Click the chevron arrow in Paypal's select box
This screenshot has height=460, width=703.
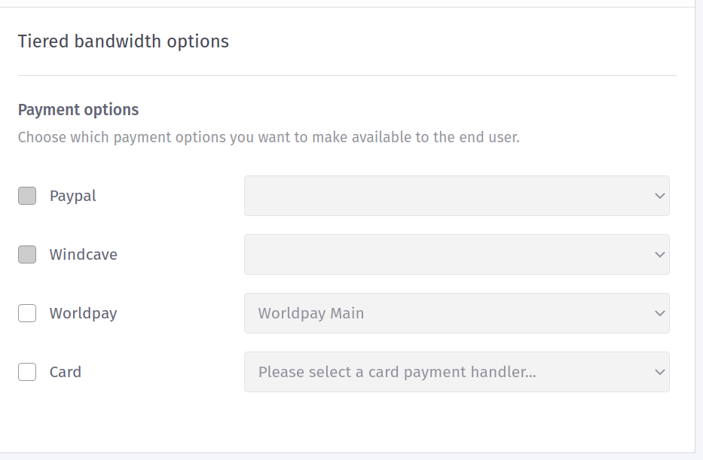660,196
